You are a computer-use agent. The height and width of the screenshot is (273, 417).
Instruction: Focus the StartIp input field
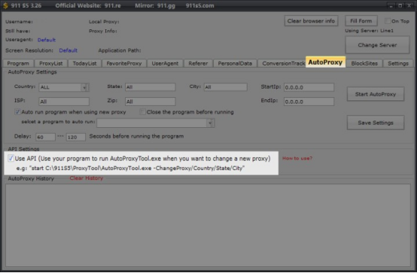(x=309, y=87)
